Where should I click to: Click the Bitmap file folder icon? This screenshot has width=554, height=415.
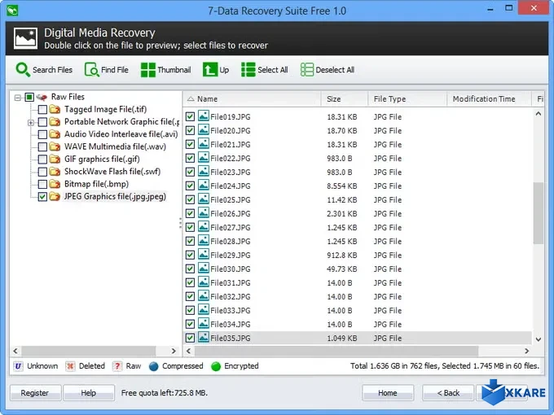point(55,184)
